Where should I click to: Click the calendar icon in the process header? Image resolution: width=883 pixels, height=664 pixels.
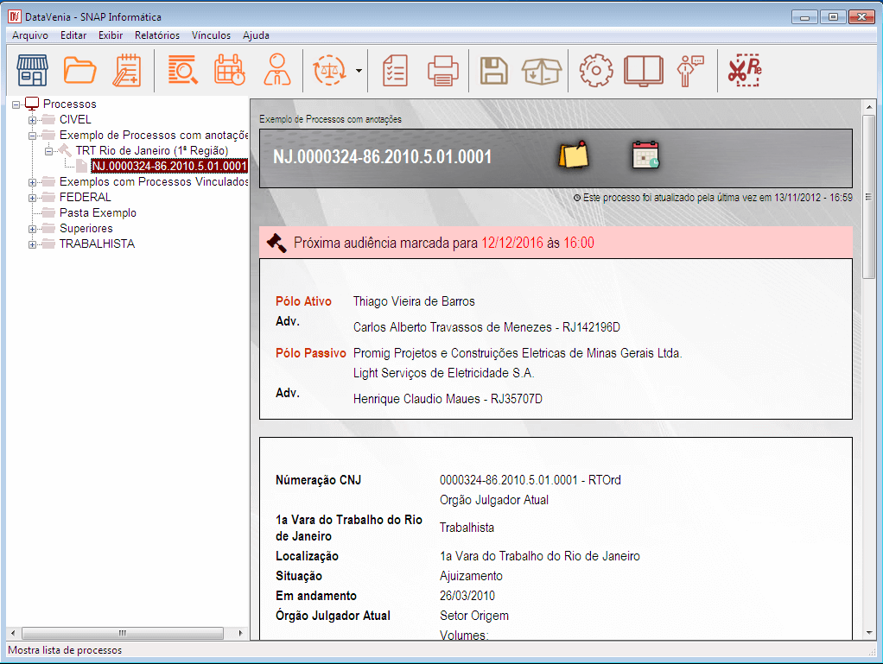click(645, 155)
